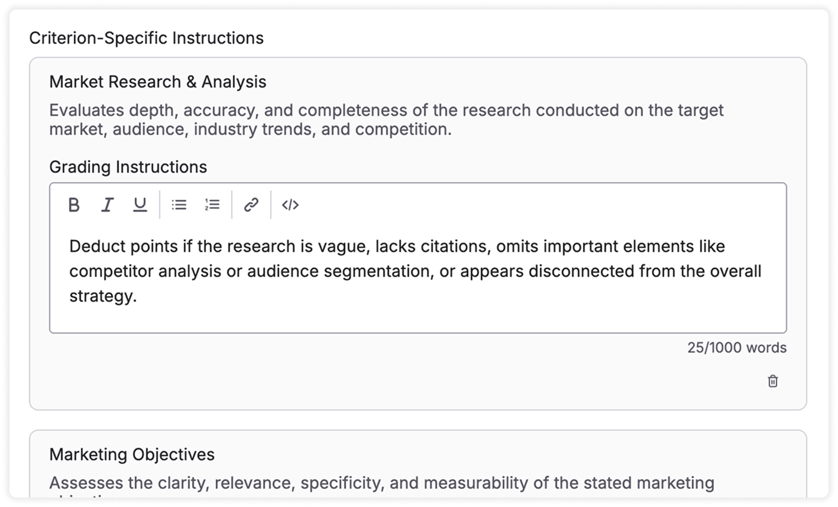Click the 25/1000 words counter

736,348
